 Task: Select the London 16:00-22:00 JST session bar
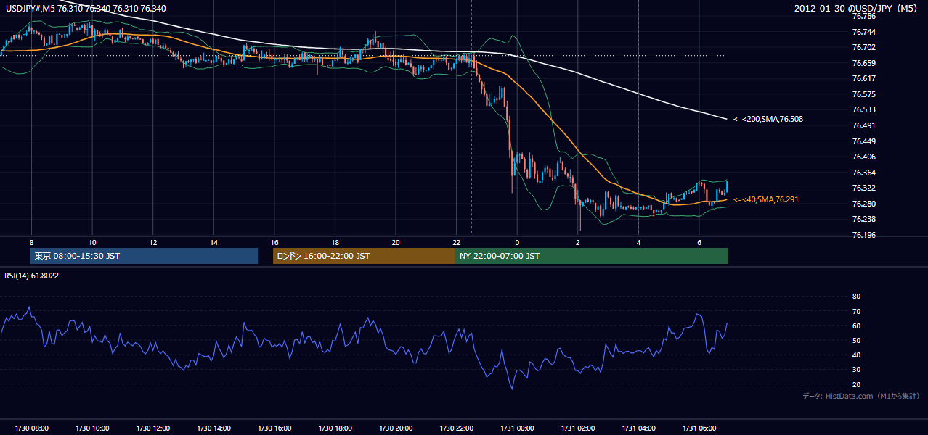364,256
